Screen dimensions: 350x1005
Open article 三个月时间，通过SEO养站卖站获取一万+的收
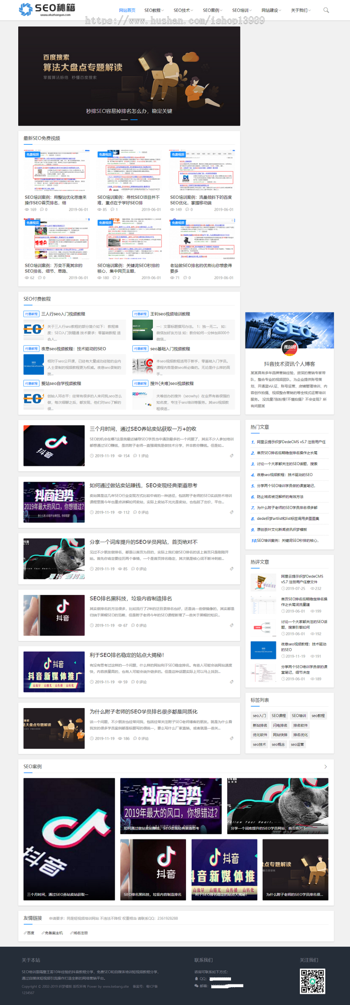pyautogui.click(x=143, y=429)
